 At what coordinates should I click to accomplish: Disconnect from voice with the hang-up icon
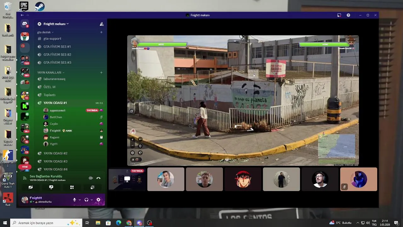[99, 178]
